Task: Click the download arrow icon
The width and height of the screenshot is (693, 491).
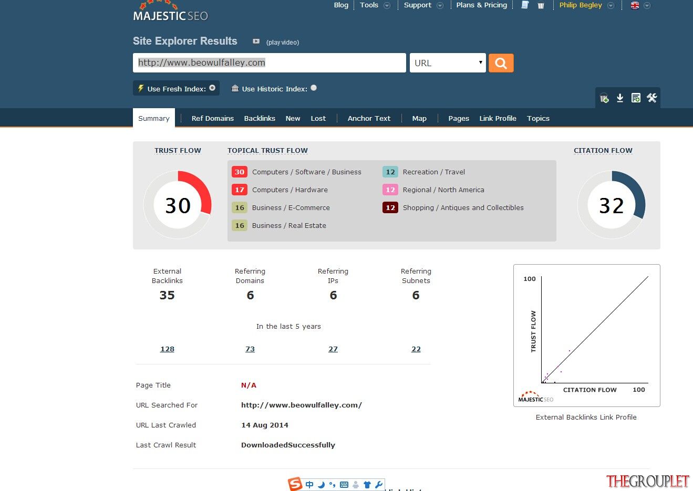Action: [x=620, y=98]
